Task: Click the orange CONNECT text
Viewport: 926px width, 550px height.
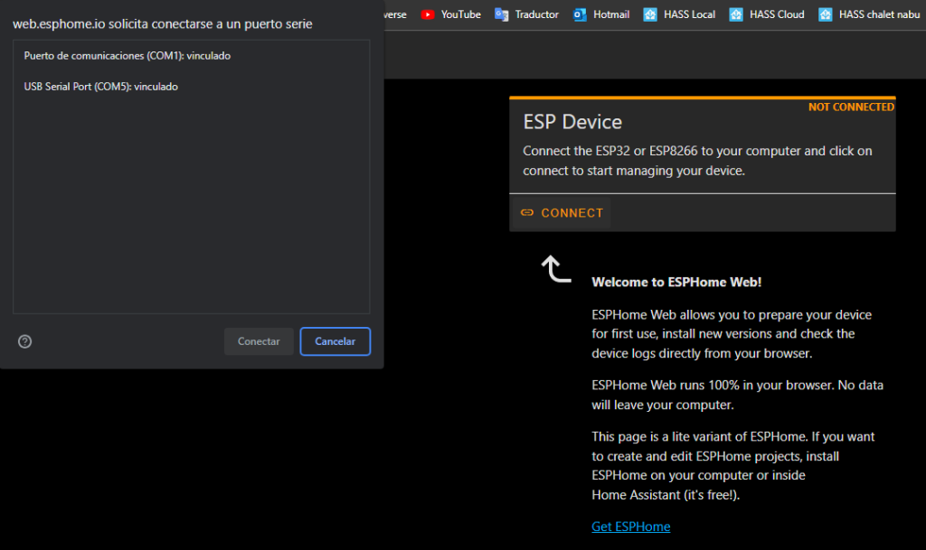Action: pyautogui.click(x=572, y=213)
